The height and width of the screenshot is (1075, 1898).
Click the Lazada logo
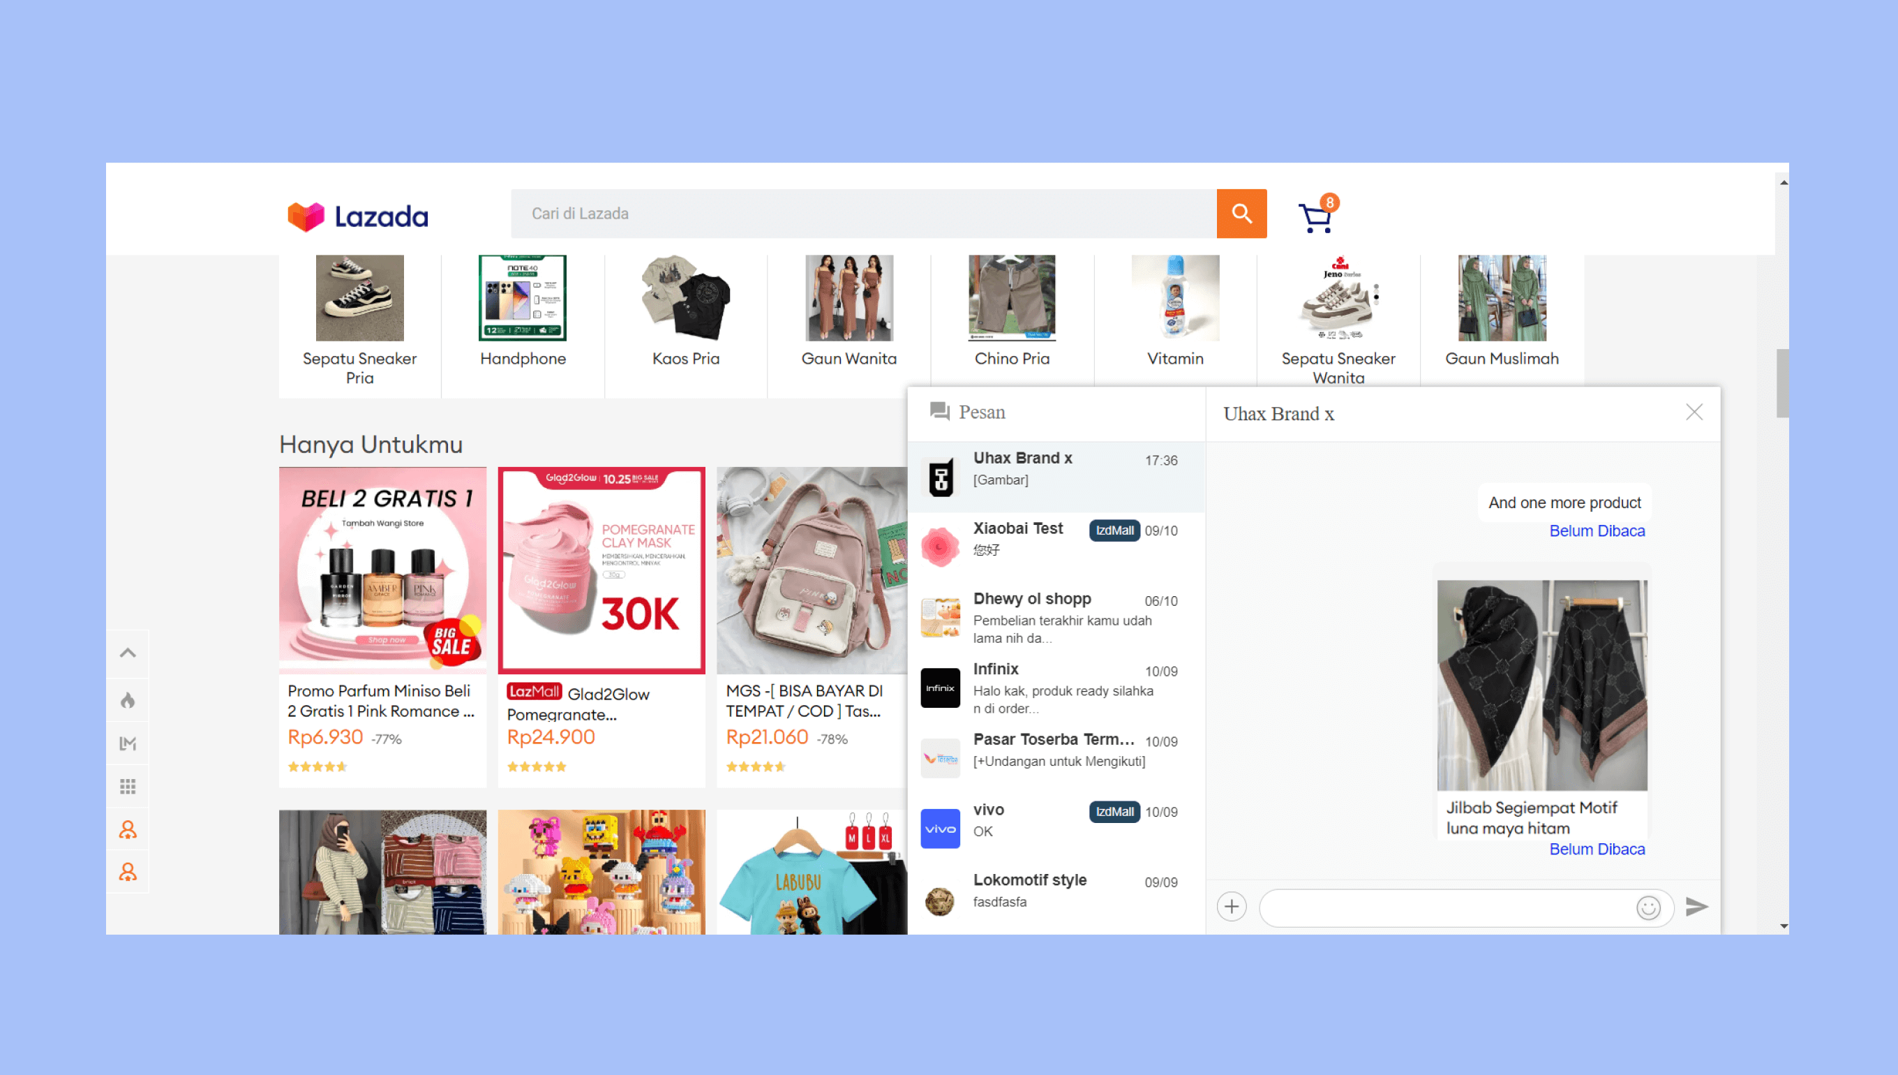[x=357, y=216]
